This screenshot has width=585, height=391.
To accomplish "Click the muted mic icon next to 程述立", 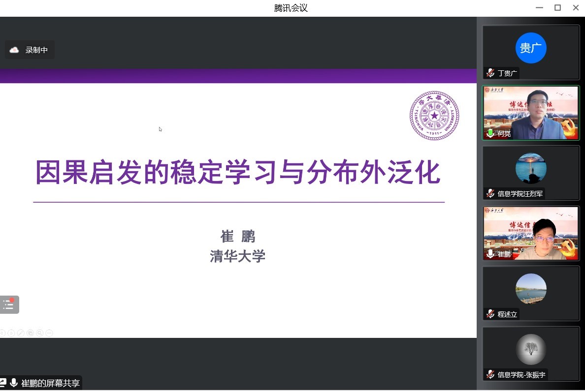I will 490,314.
